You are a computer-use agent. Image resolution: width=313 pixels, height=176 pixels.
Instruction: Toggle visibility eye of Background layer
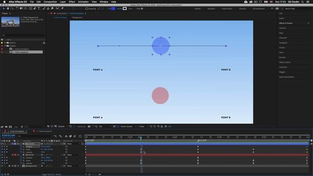[x=2, y=166]
